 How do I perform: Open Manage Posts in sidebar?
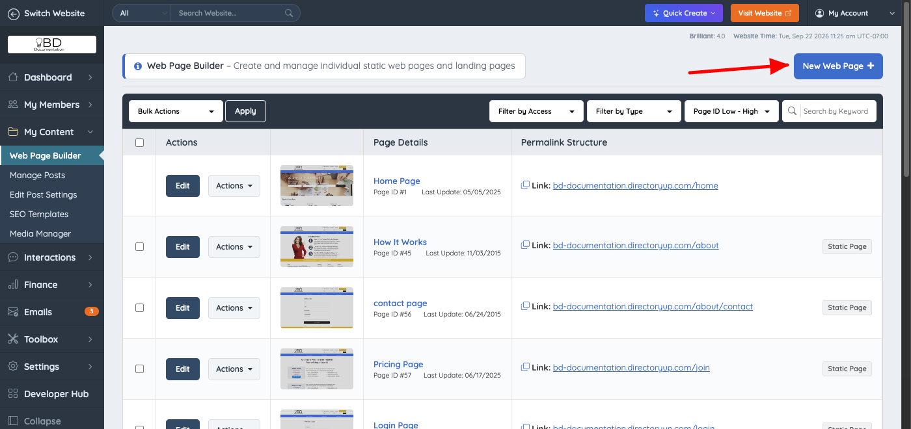pos(38,175)
